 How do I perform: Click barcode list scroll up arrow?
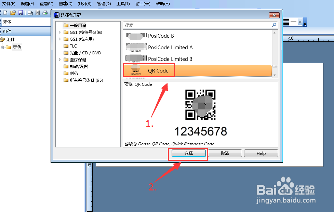(275, 33)
